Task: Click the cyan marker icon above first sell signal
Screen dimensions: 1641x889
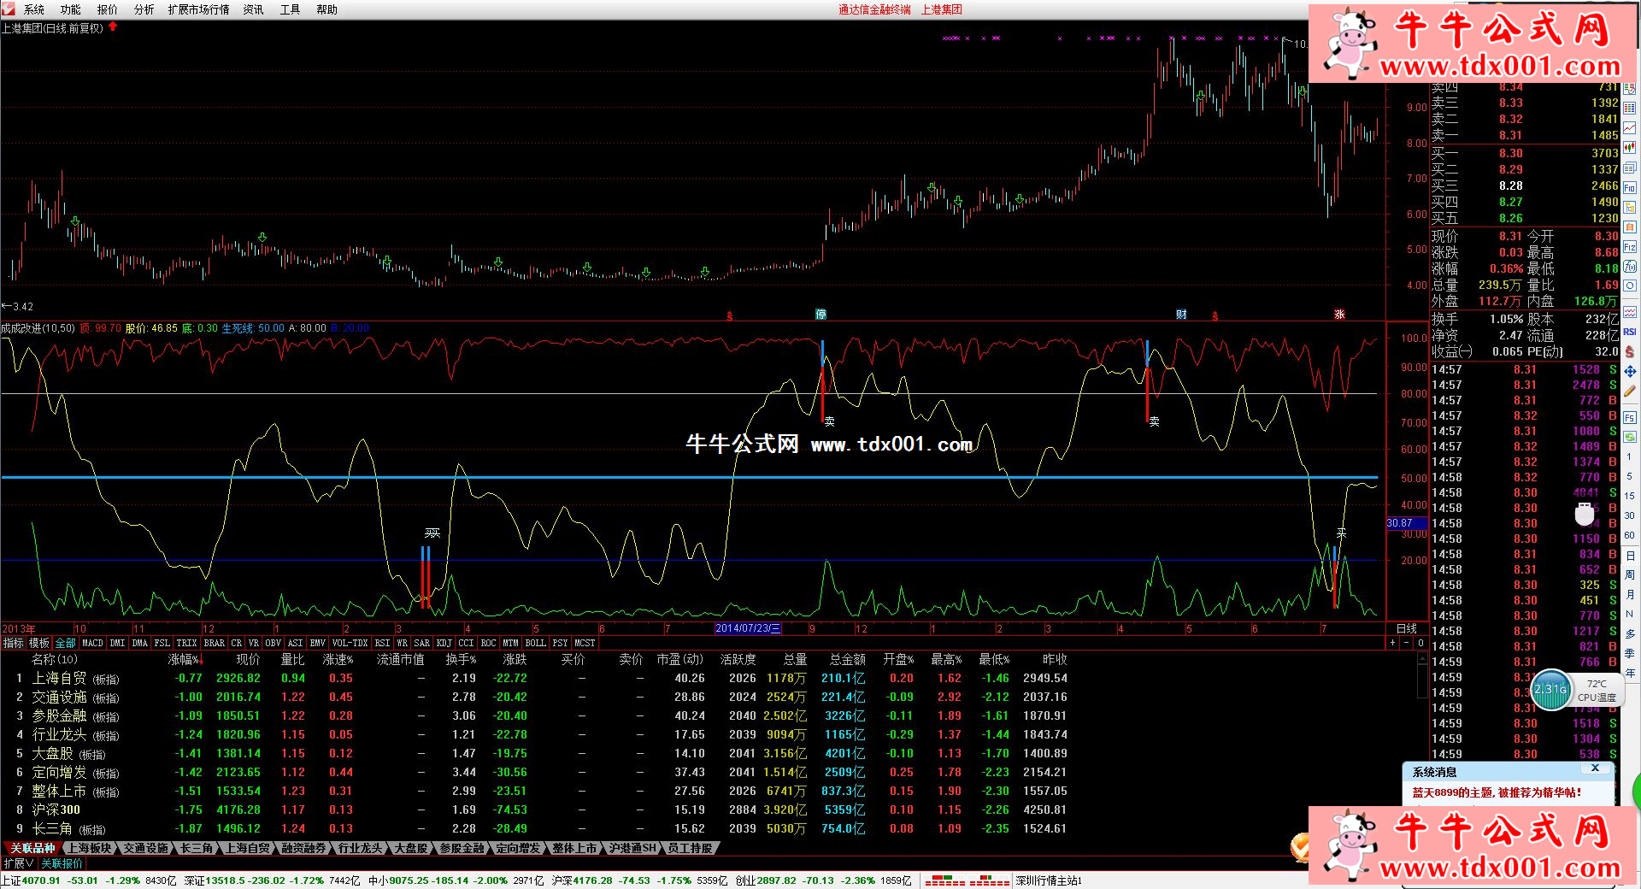Action: tap(821, 315)
